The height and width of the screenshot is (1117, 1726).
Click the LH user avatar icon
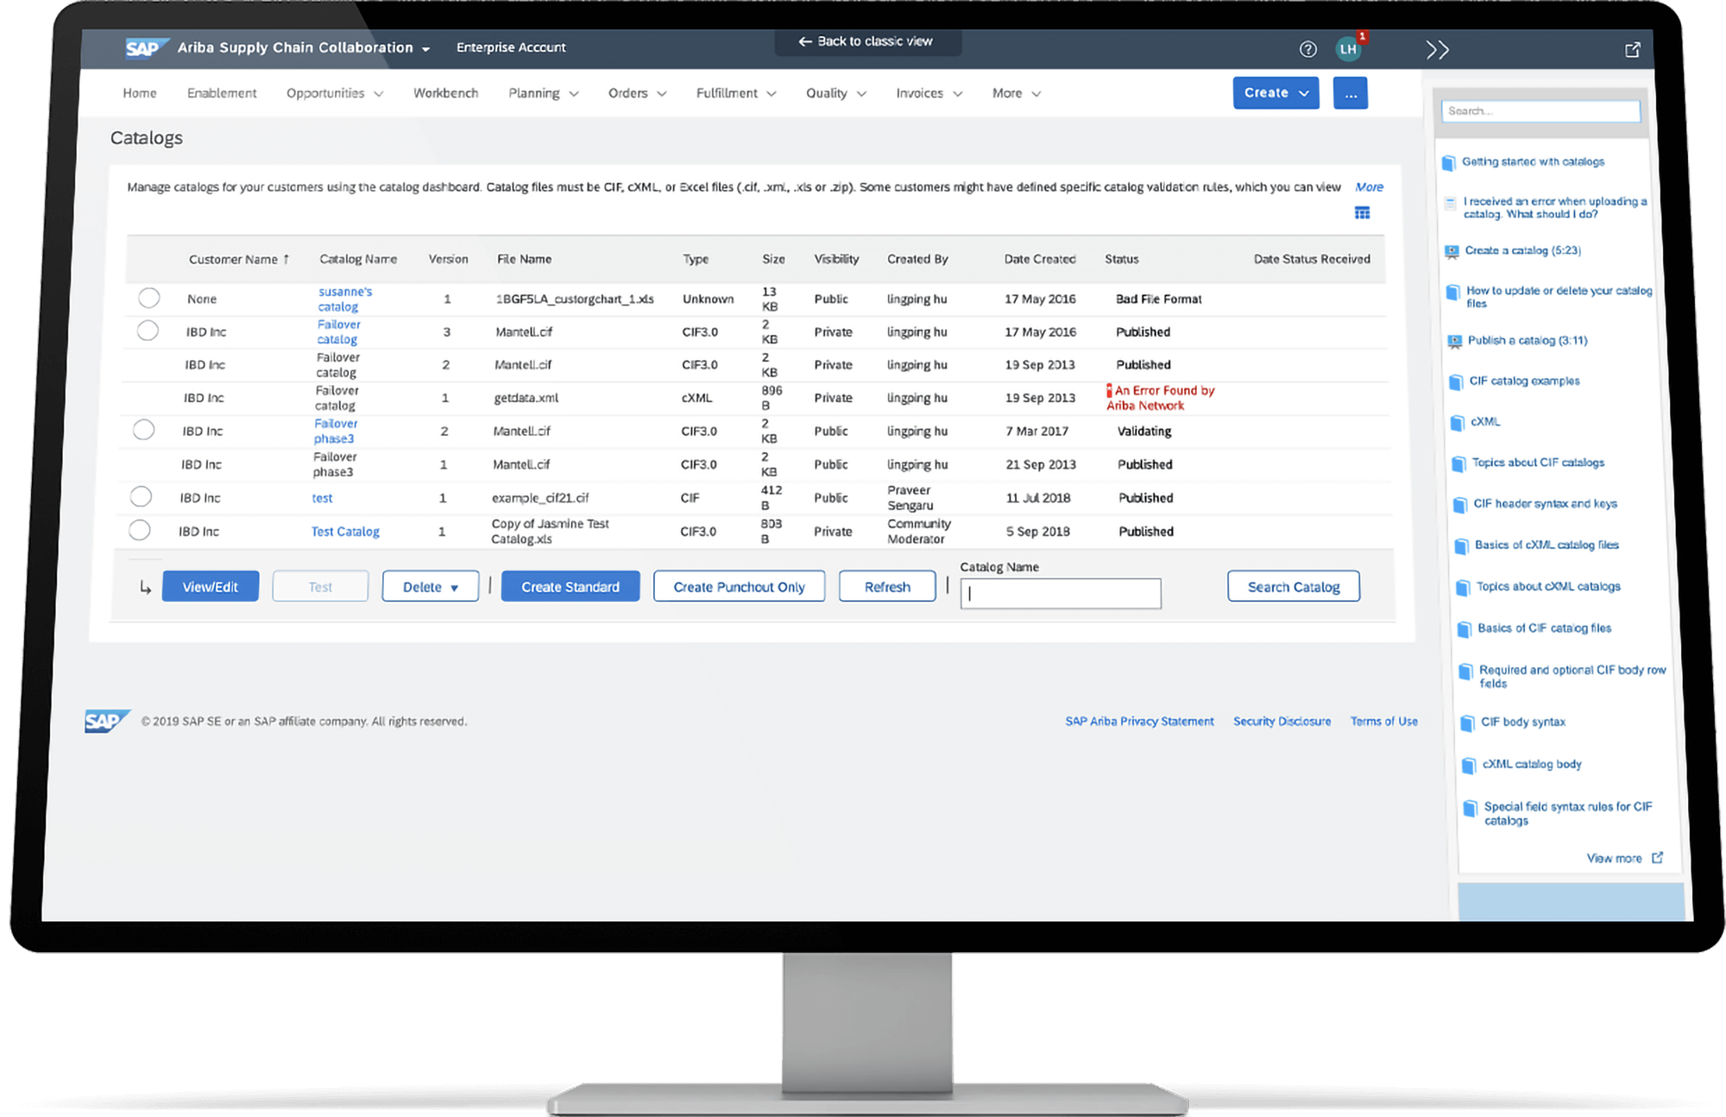1347,49
